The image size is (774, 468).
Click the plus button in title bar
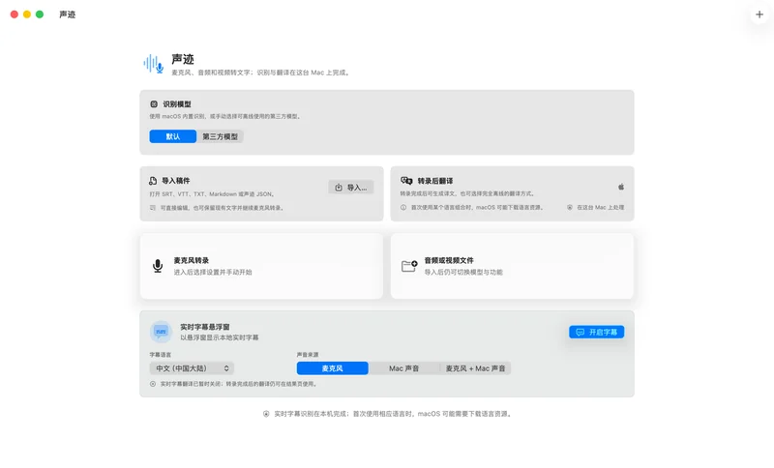[x=759, y=15]
